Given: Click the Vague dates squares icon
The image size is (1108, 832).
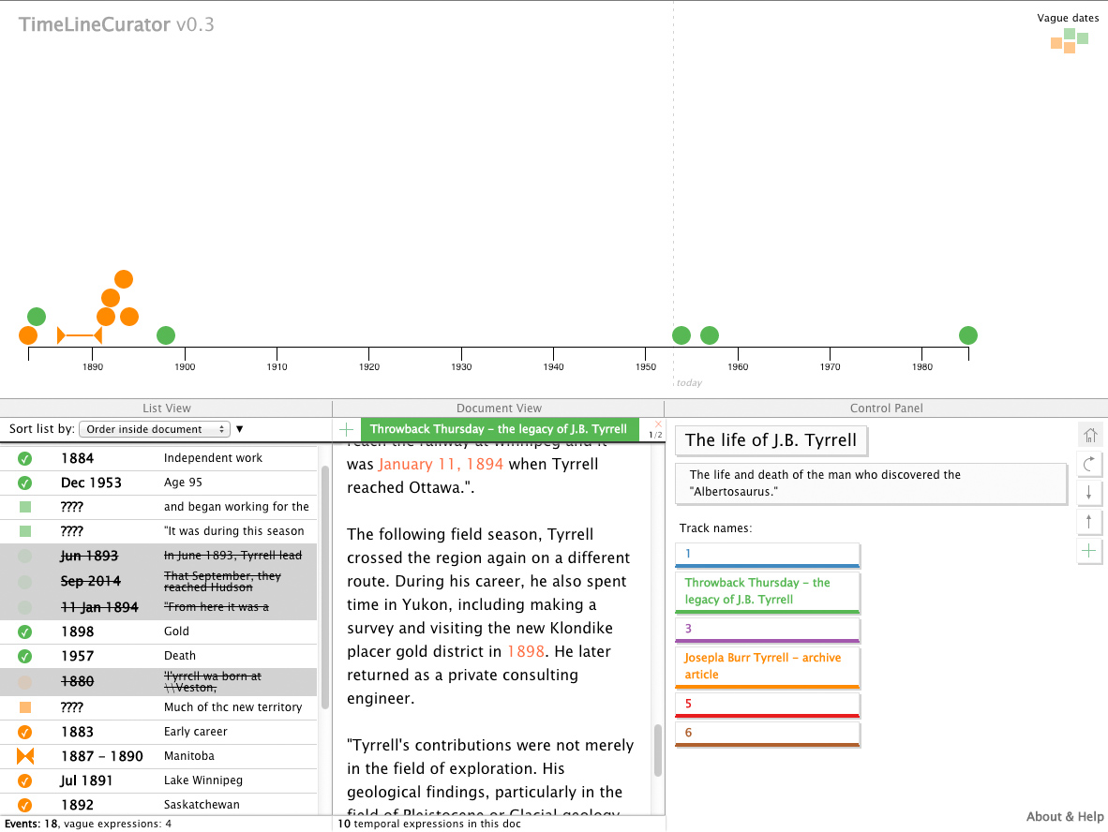Looking at the screenshot, I should pos(1069,40).
